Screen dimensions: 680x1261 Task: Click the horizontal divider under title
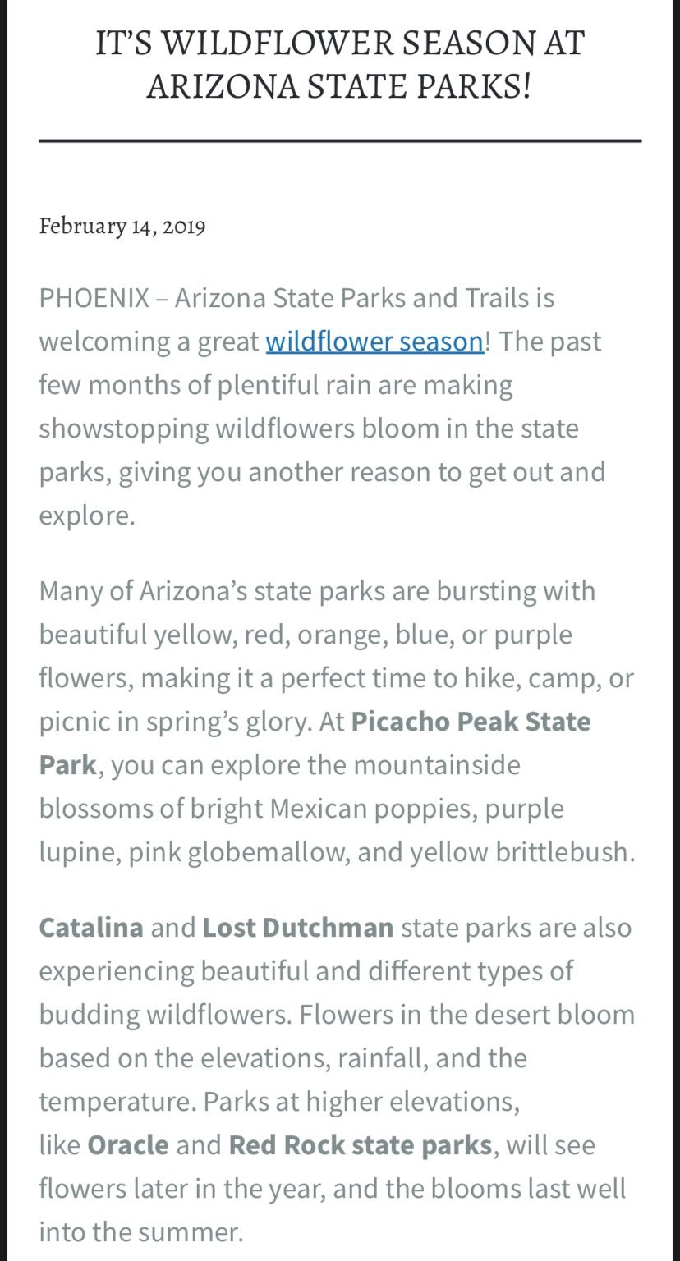tap(339, 141)
